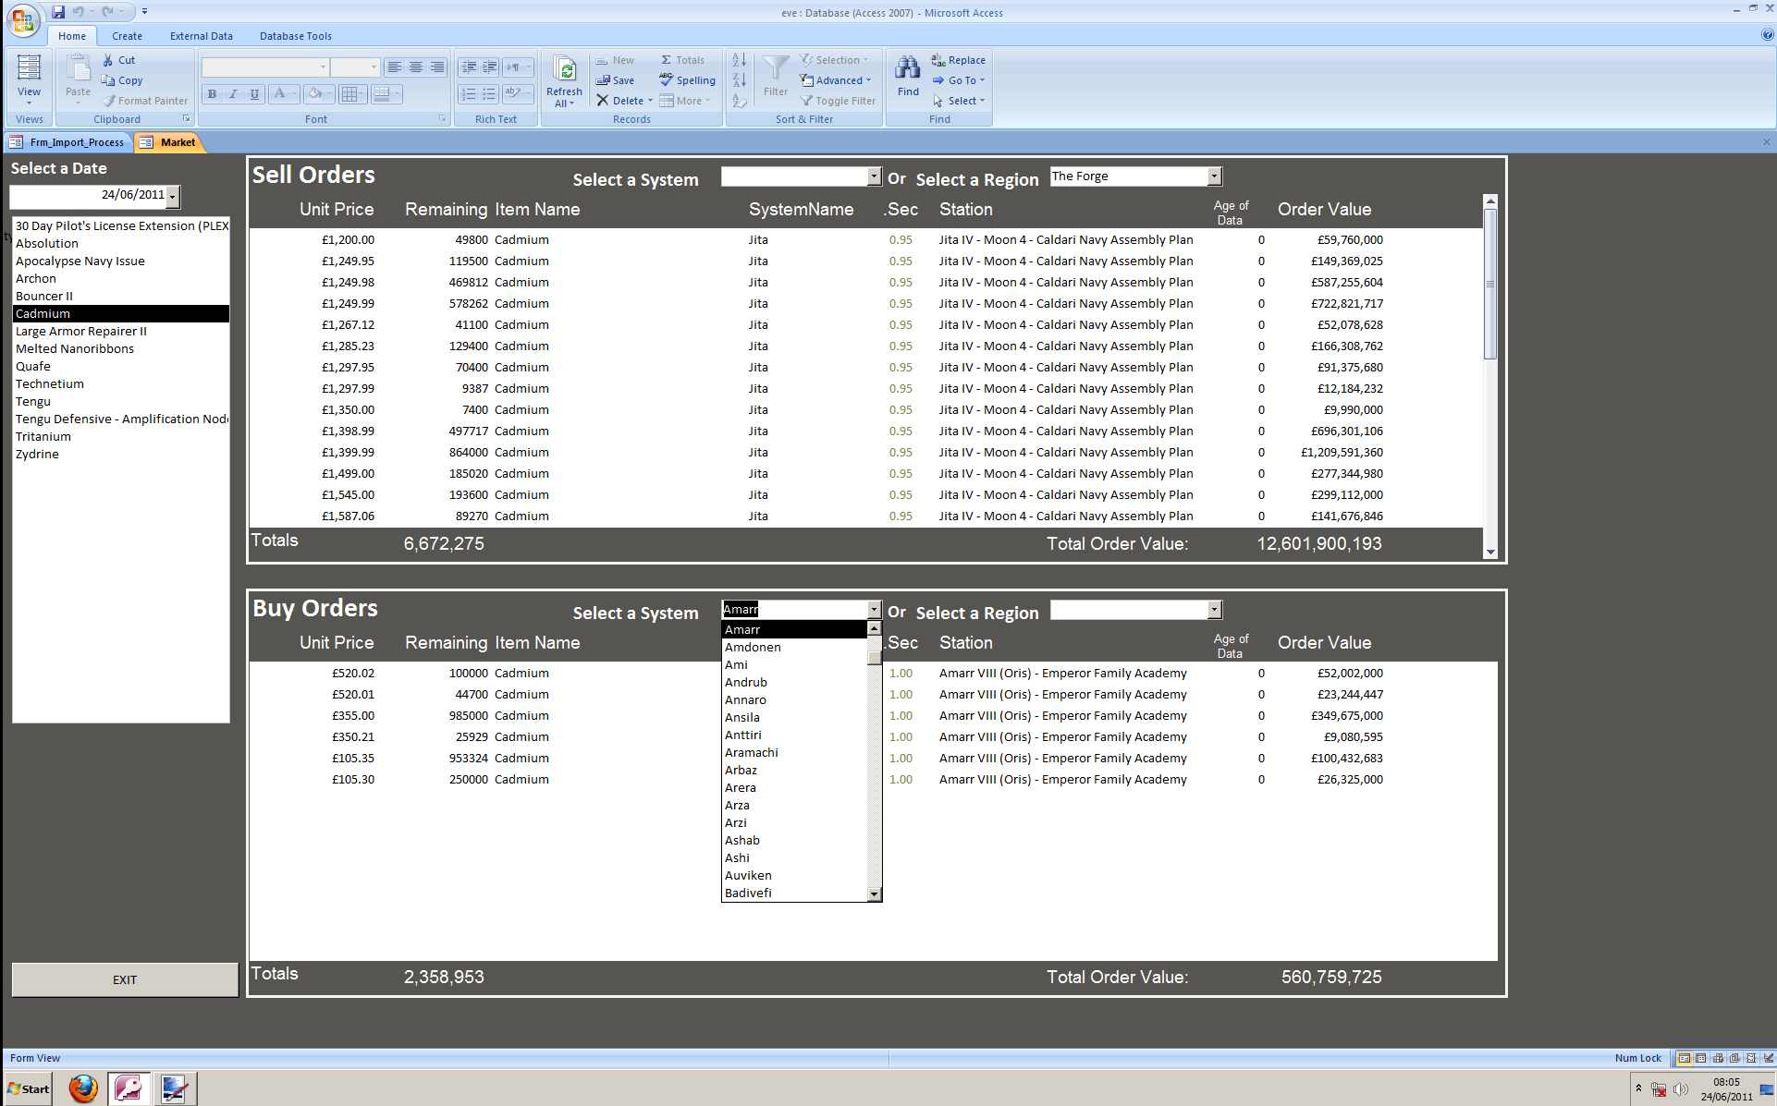Switch to the External Data ribbon tab

(201, 36)
